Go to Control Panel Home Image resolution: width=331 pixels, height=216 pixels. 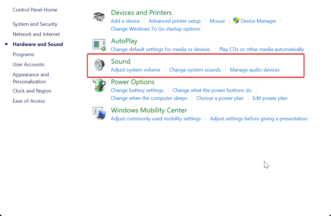pos(35,10)
